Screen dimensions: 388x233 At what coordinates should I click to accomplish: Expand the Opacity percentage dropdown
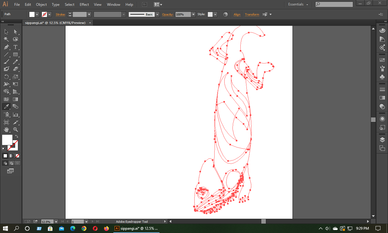[193, 14]
